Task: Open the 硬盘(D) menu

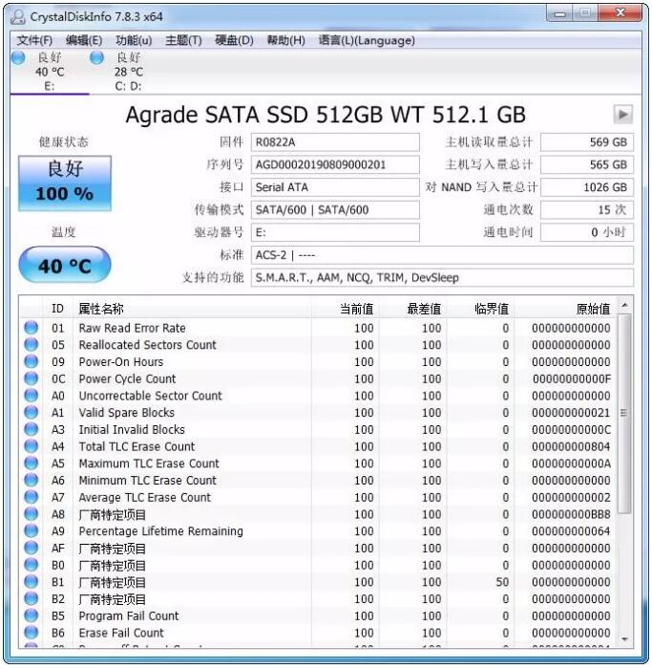Action: [x=234, y=40]
